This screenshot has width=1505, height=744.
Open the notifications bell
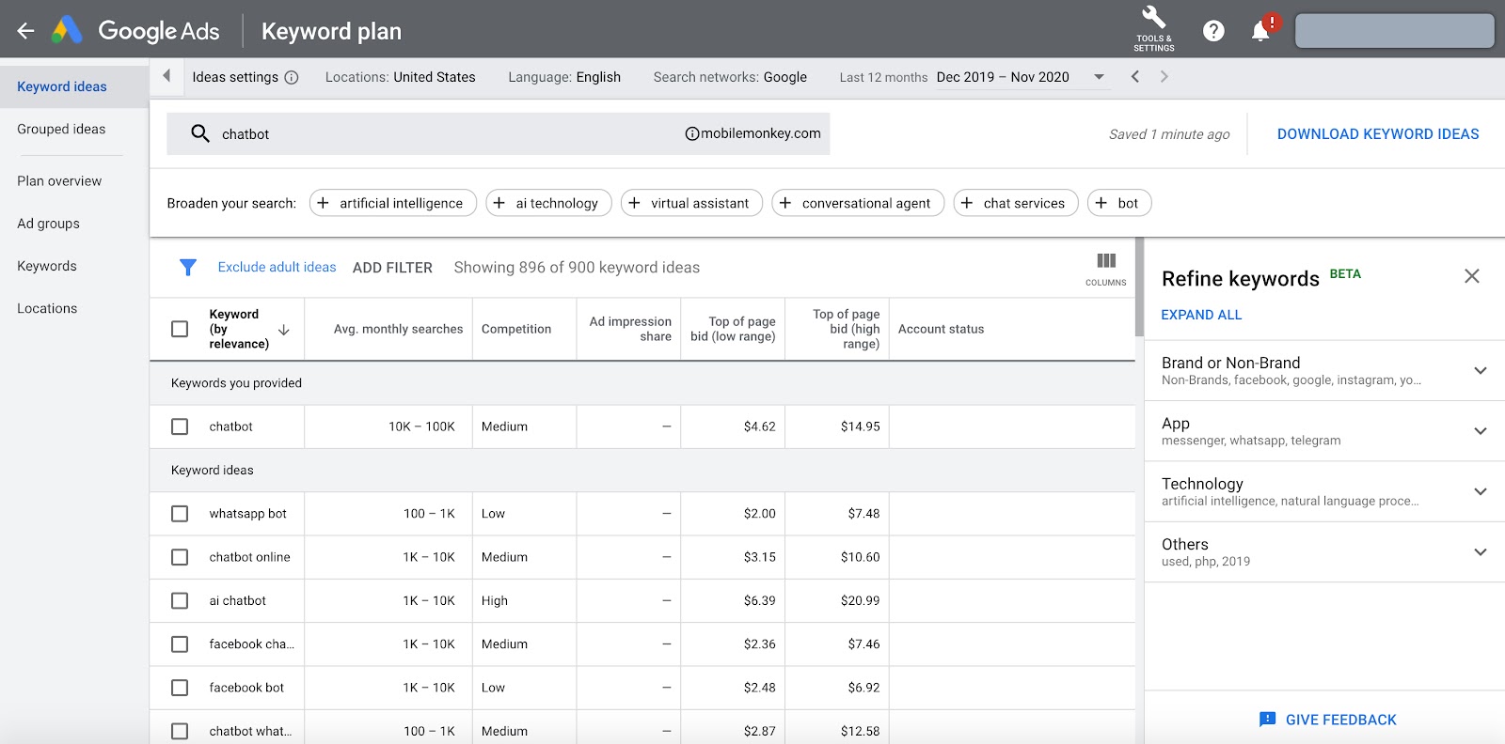point(1260,31)
